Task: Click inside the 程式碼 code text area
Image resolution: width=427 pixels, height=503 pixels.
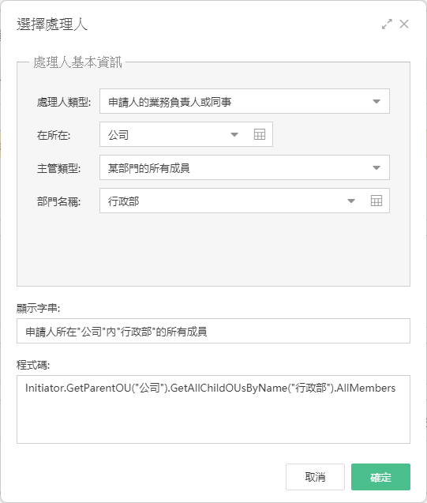Action: (213, 409)
